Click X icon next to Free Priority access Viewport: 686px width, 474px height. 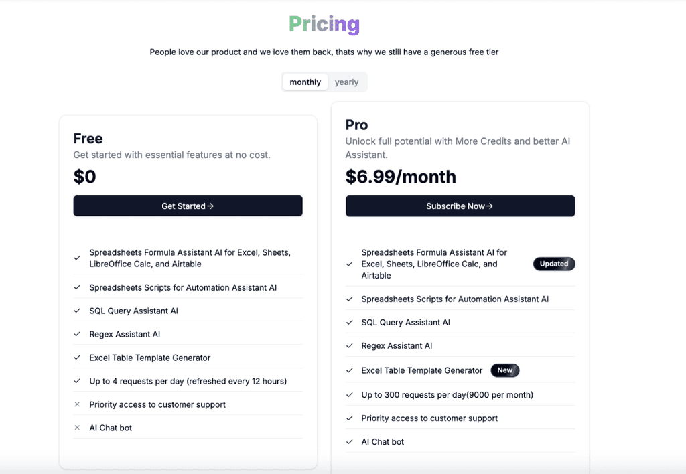coord(77,404)
